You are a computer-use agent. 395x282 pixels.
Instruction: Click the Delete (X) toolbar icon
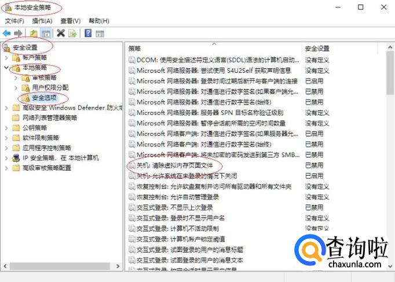point(61,33)
